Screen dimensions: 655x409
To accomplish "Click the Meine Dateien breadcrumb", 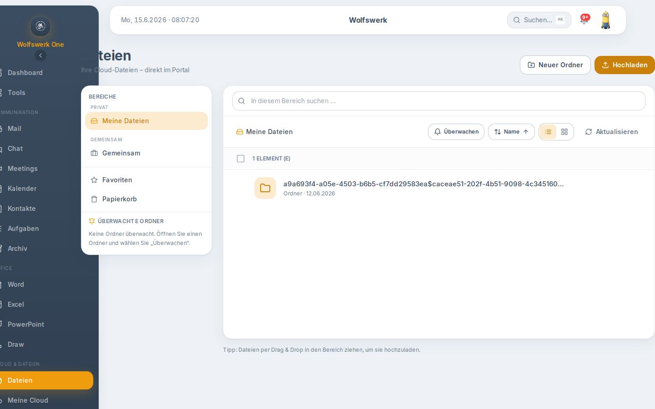I will [264, 132].
